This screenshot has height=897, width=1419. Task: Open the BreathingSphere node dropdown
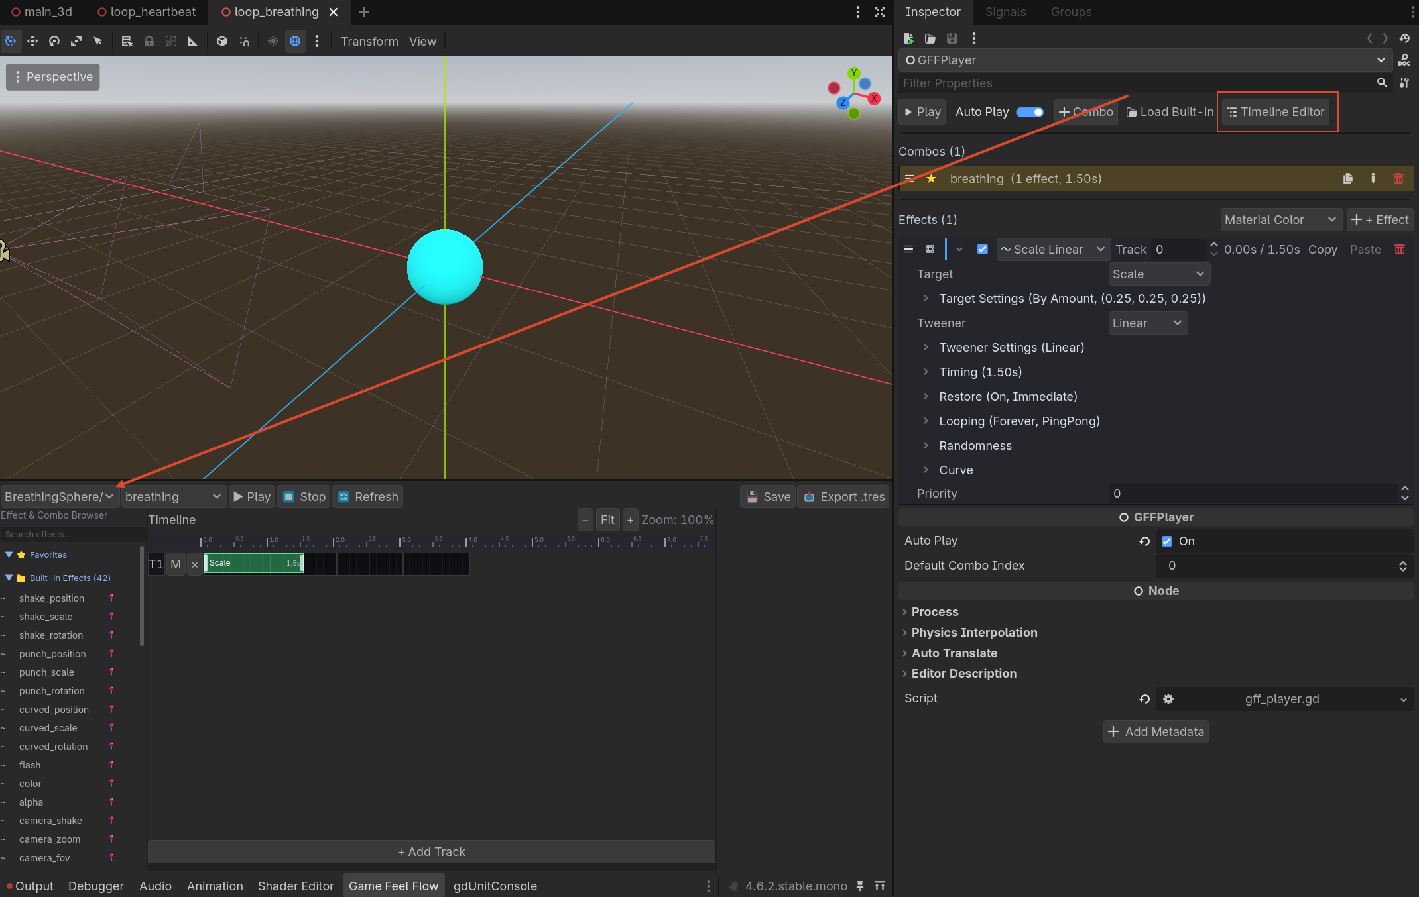click(59, 497)
